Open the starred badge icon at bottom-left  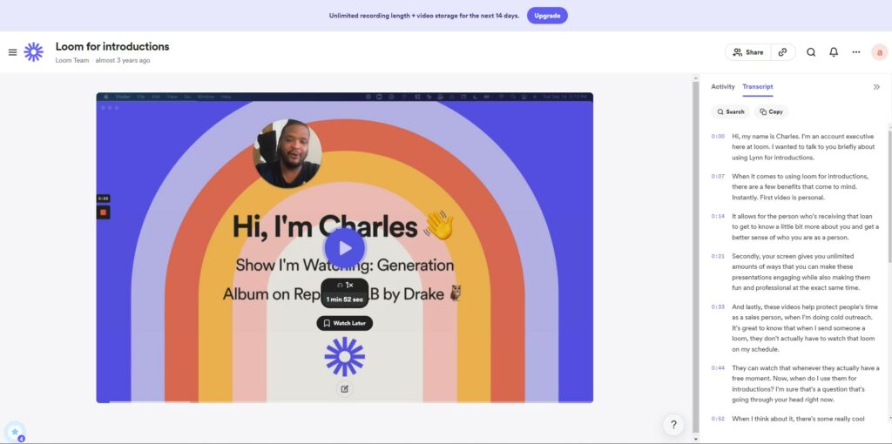[15, 432]
